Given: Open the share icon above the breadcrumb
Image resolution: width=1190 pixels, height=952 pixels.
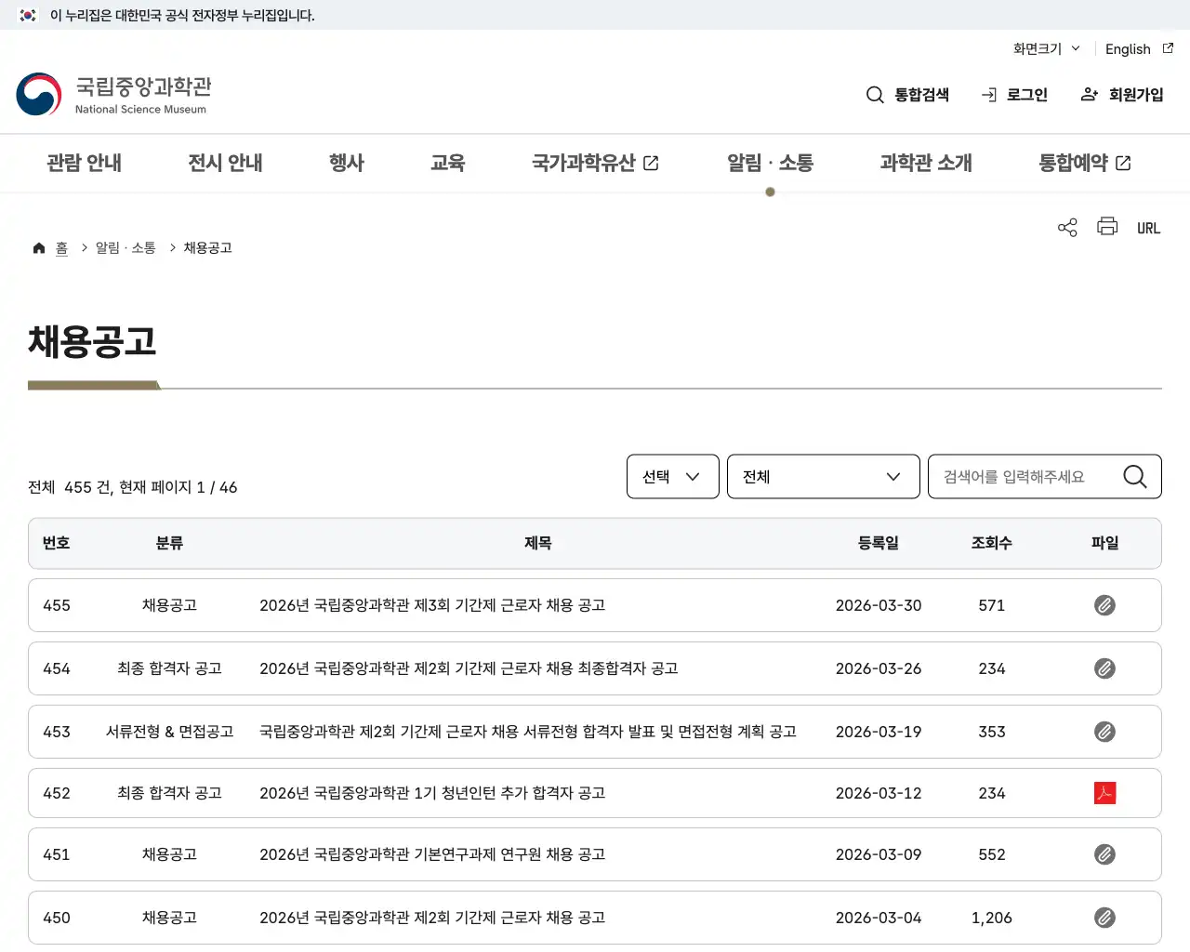Looking at the screenshot, I should (x=1066, y=227).
